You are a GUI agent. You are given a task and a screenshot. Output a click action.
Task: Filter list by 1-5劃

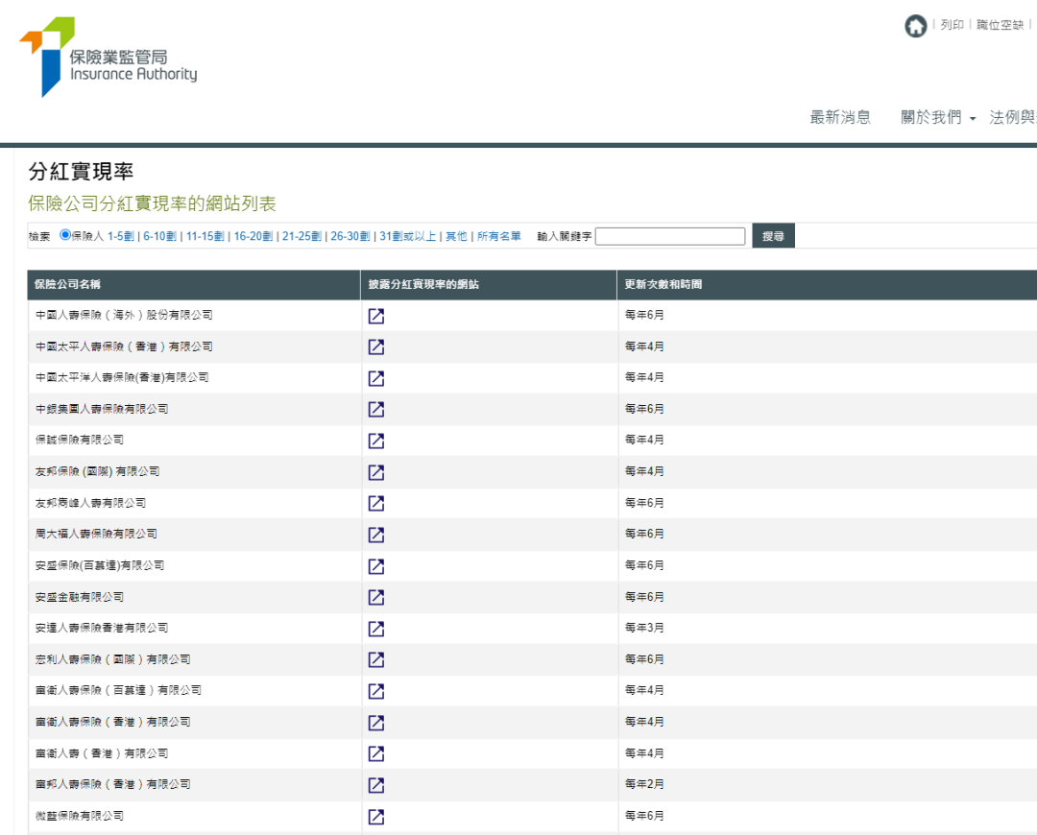(120, 237)
